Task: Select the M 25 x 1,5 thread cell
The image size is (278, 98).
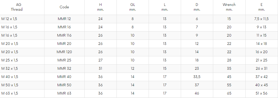Action: tap(10, 60)
